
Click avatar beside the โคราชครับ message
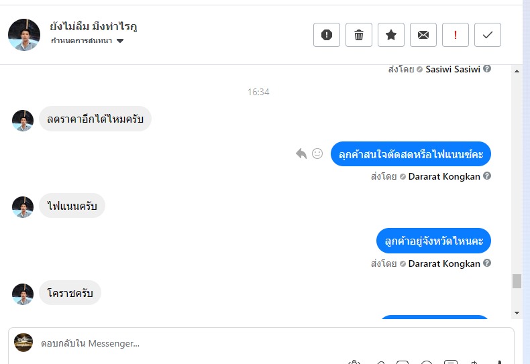click(23, 294)
